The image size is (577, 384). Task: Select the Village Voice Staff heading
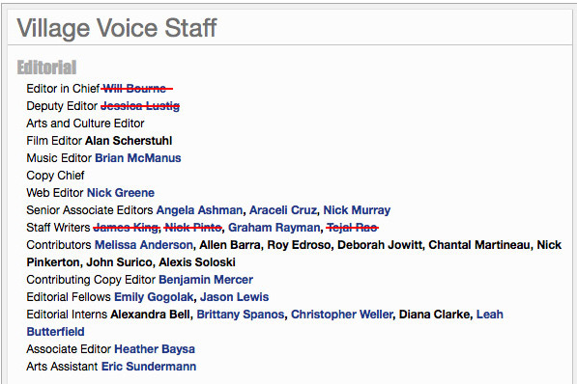point(117,28)
